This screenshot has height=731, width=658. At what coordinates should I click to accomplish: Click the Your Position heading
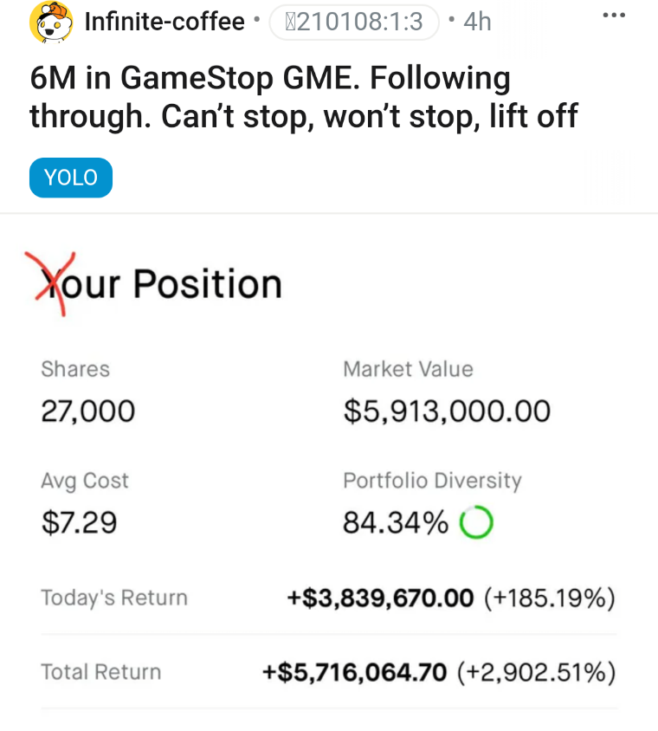161,284
